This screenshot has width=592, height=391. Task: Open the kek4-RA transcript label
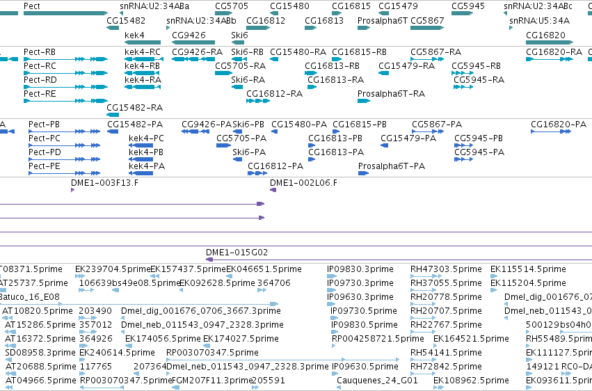143,79
